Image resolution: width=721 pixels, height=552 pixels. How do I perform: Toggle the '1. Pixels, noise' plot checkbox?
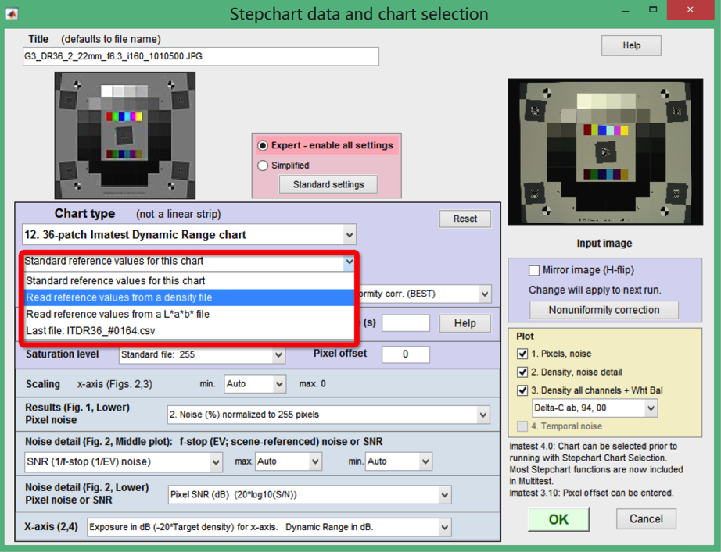[x=522, y=354]
